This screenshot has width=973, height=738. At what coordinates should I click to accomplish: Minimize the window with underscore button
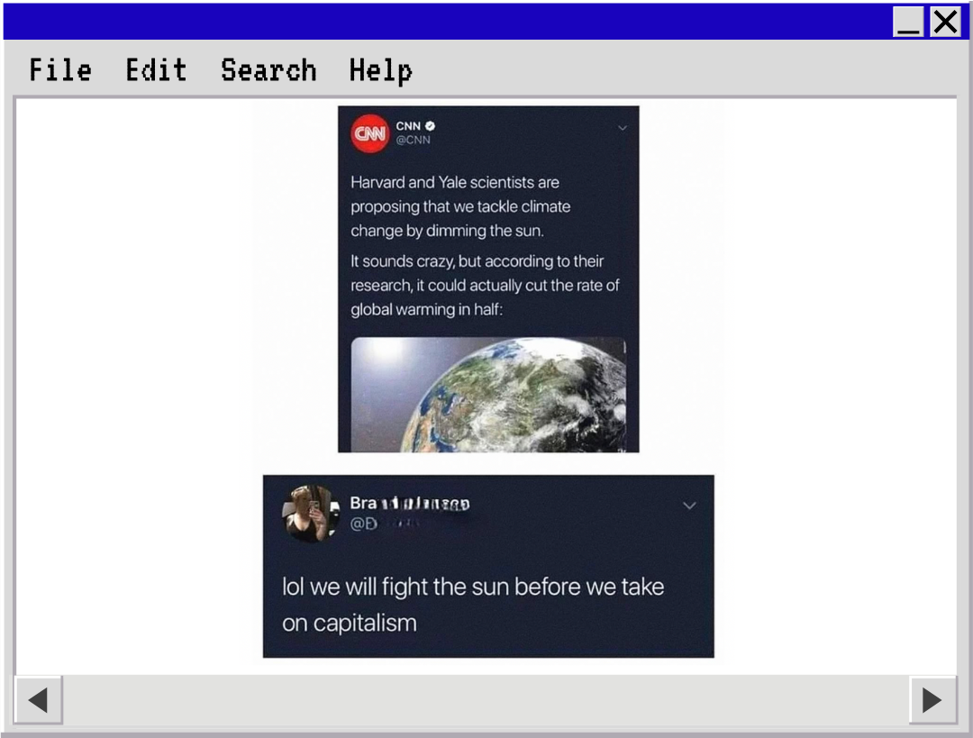908,22
